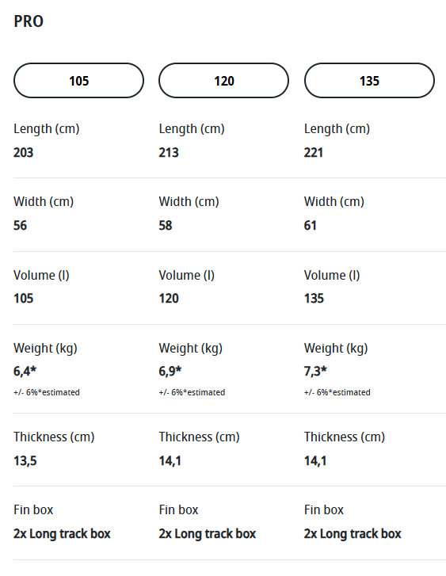Click the first column's Fin box label
The image size is (446, 576).
[33, 510]
